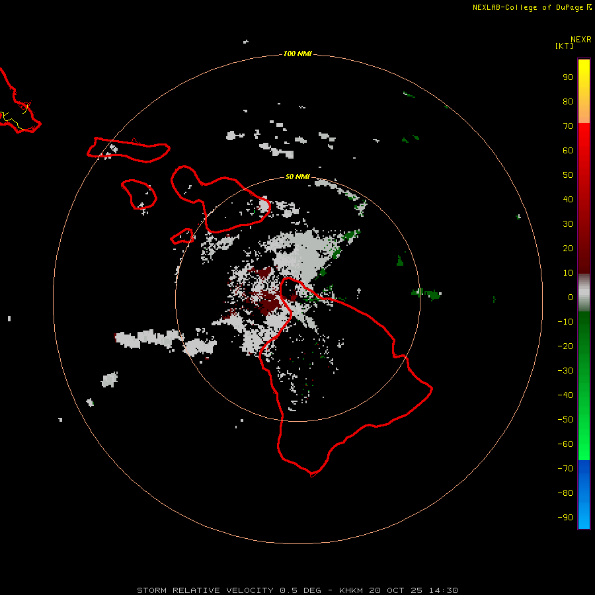Click the 40 value on velocity scale

568,200
